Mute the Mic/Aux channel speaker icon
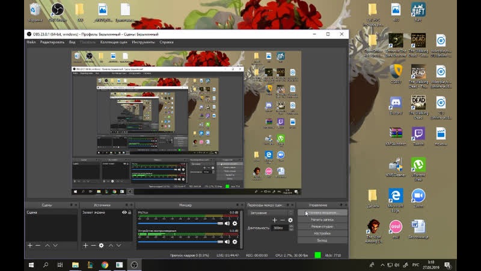Image resolution: width=481 pixels, height=271 pixels. [227, 223]
